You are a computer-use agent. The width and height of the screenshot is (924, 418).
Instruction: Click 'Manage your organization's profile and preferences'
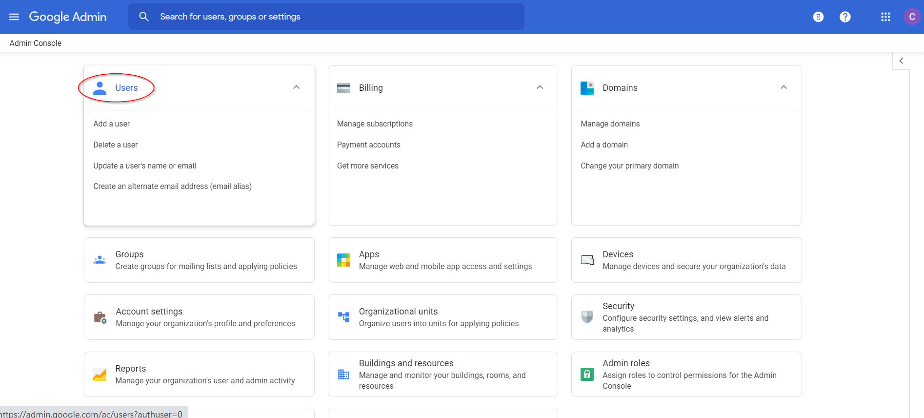point(205,324)
